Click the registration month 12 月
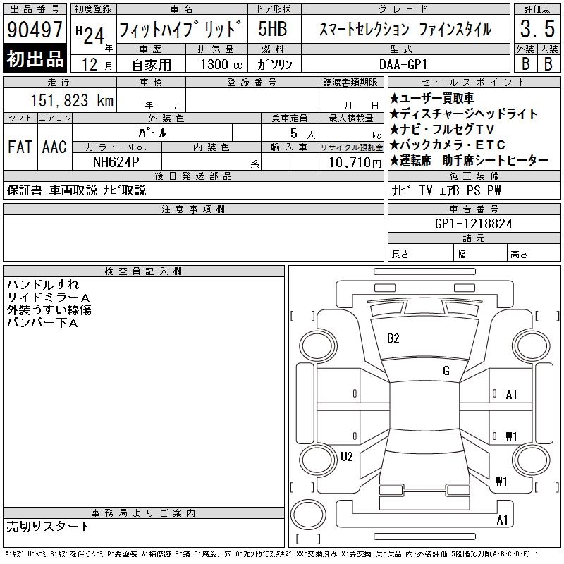This screenshot has width=564, height=564. coord(97,64)
